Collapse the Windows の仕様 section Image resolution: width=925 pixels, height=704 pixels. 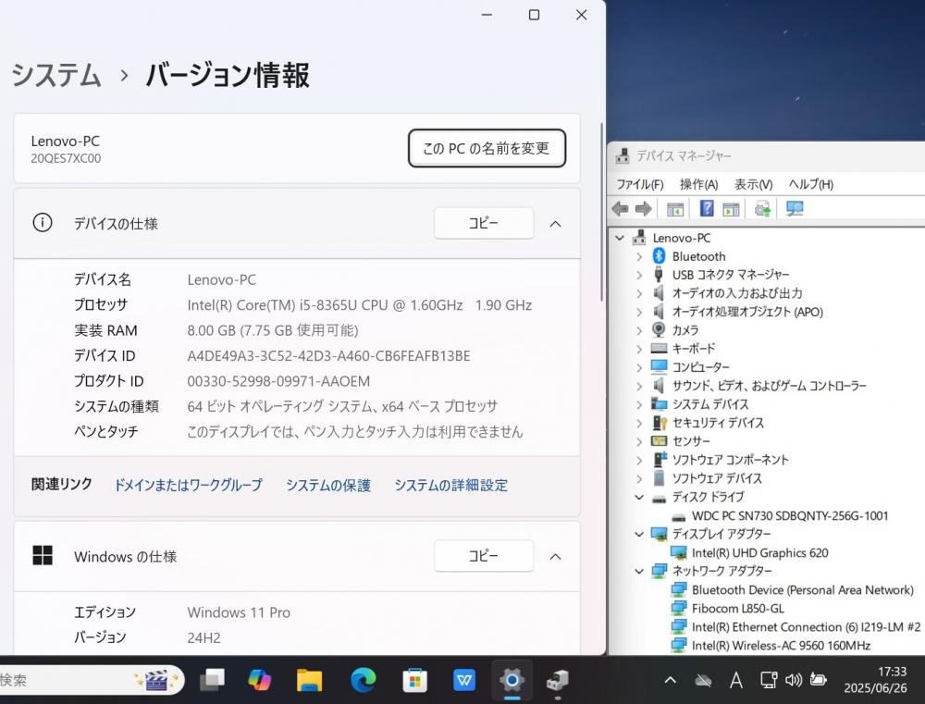[555, 557]
